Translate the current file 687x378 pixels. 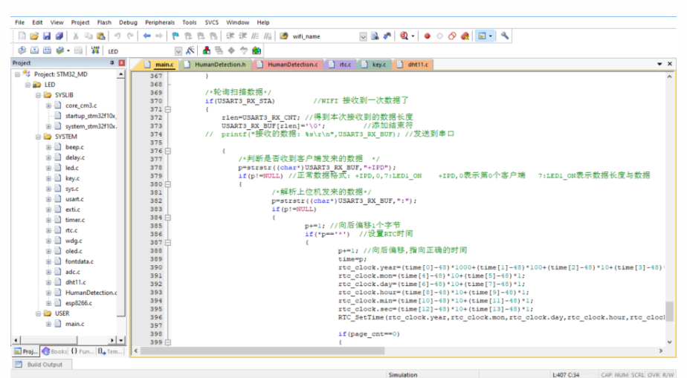(22, 50)
